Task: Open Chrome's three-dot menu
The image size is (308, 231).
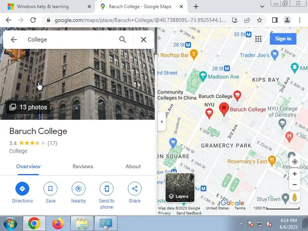Action: 300,20
